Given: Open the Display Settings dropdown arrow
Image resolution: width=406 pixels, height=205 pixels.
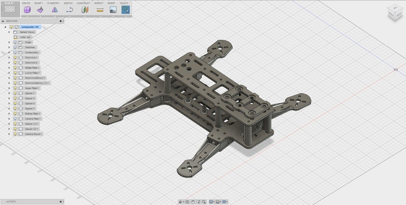Looking at the screenshot, I should point(214,202).
